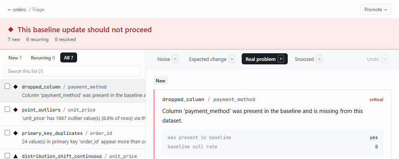Viewport: 399px width, 159px height.
Task: Click the detail card title dropped_column / payment_method
Action: tap(209, 100)
